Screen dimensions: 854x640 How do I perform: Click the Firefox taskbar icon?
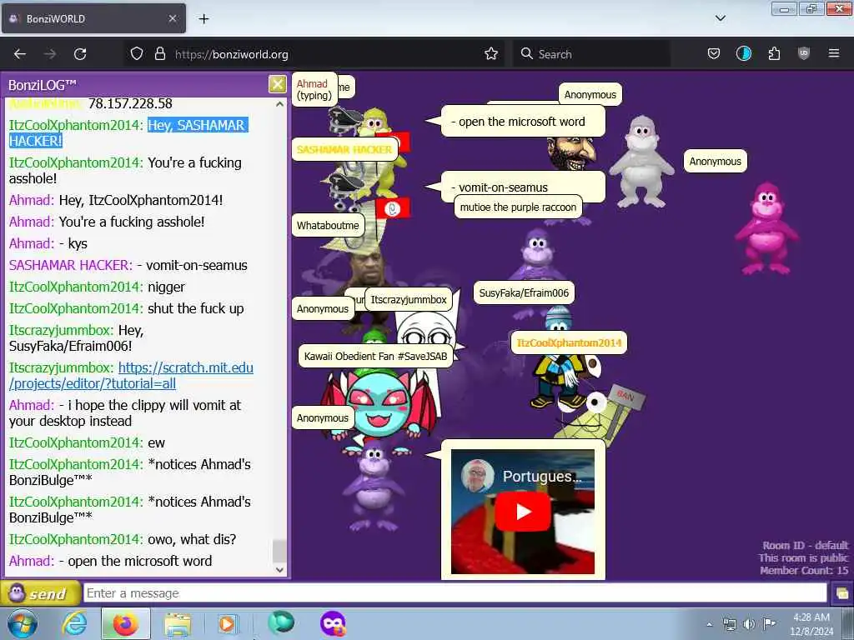(125, 624)
